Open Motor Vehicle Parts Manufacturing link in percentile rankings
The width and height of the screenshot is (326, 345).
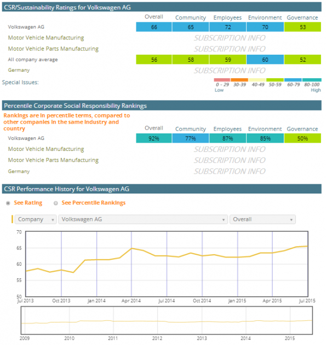[x=53, y=160]
